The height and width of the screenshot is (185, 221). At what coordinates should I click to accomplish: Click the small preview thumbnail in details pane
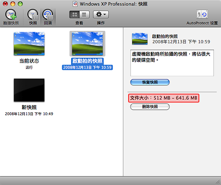tap(140, 39)
